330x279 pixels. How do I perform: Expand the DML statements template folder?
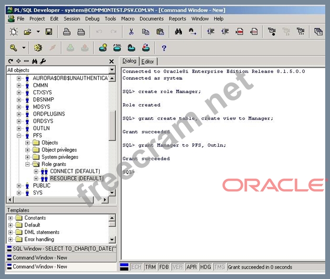[10, 232]
